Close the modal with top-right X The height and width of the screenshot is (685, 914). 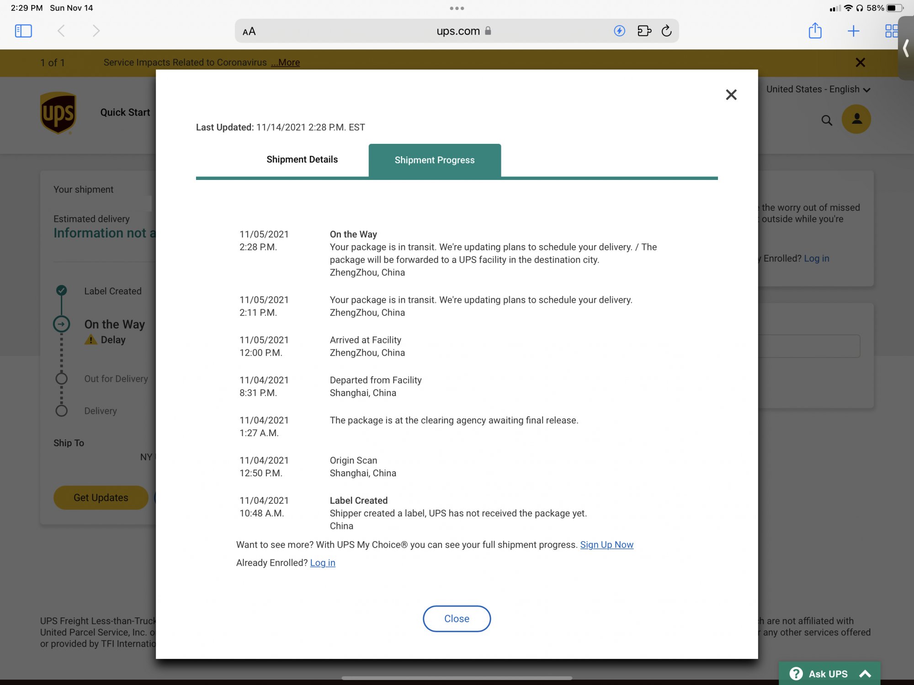click(x=731, y=95)
